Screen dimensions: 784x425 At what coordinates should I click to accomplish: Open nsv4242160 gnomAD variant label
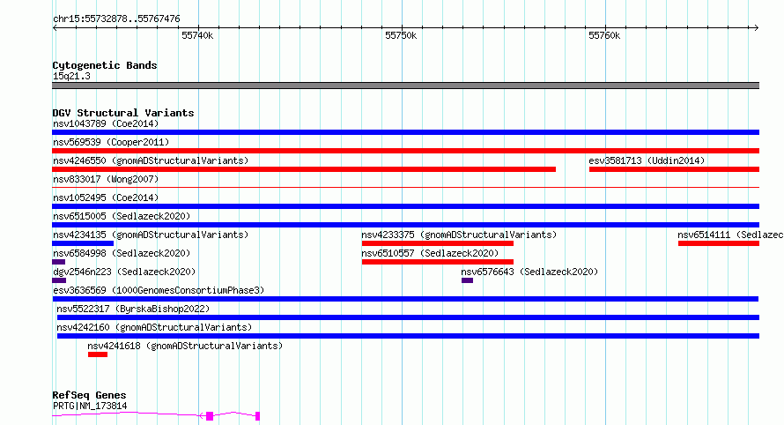154,327
